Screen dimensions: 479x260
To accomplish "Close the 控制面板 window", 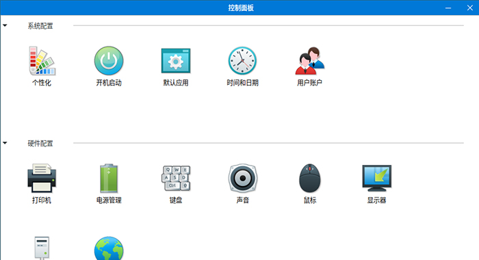I will coord(470,8).
